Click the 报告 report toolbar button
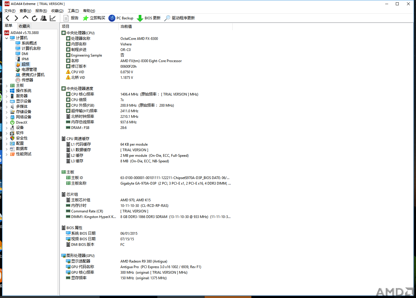The height and width of the screenshot is (298, 416). click(71, 18)
